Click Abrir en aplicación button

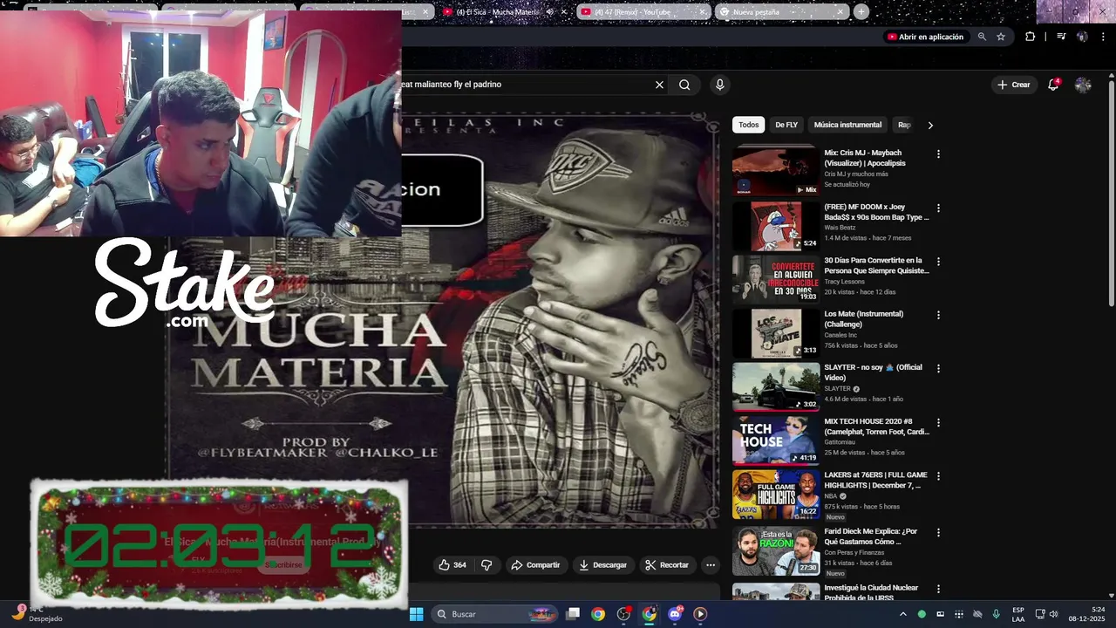click(925, 37)
